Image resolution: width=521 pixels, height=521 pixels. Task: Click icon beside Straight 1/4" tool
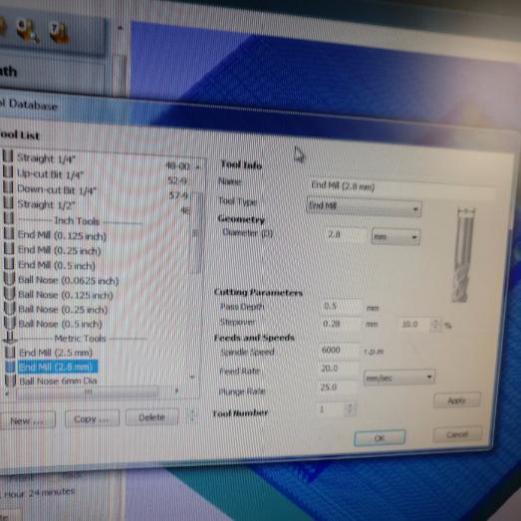point(8,156)
